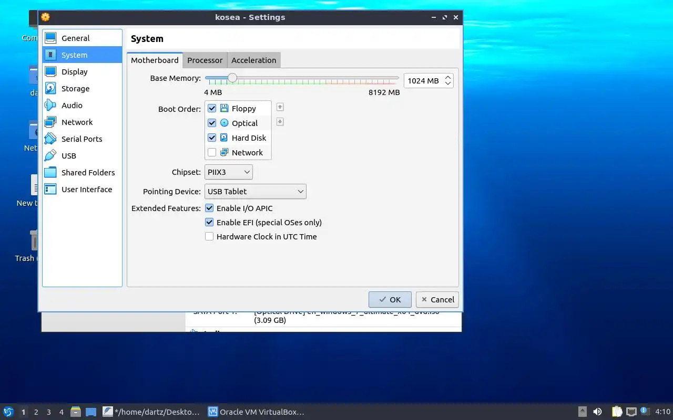Click the network status tray icon
Screen dimensions: 673x420
pyautogui.click(x=631, y=412)
